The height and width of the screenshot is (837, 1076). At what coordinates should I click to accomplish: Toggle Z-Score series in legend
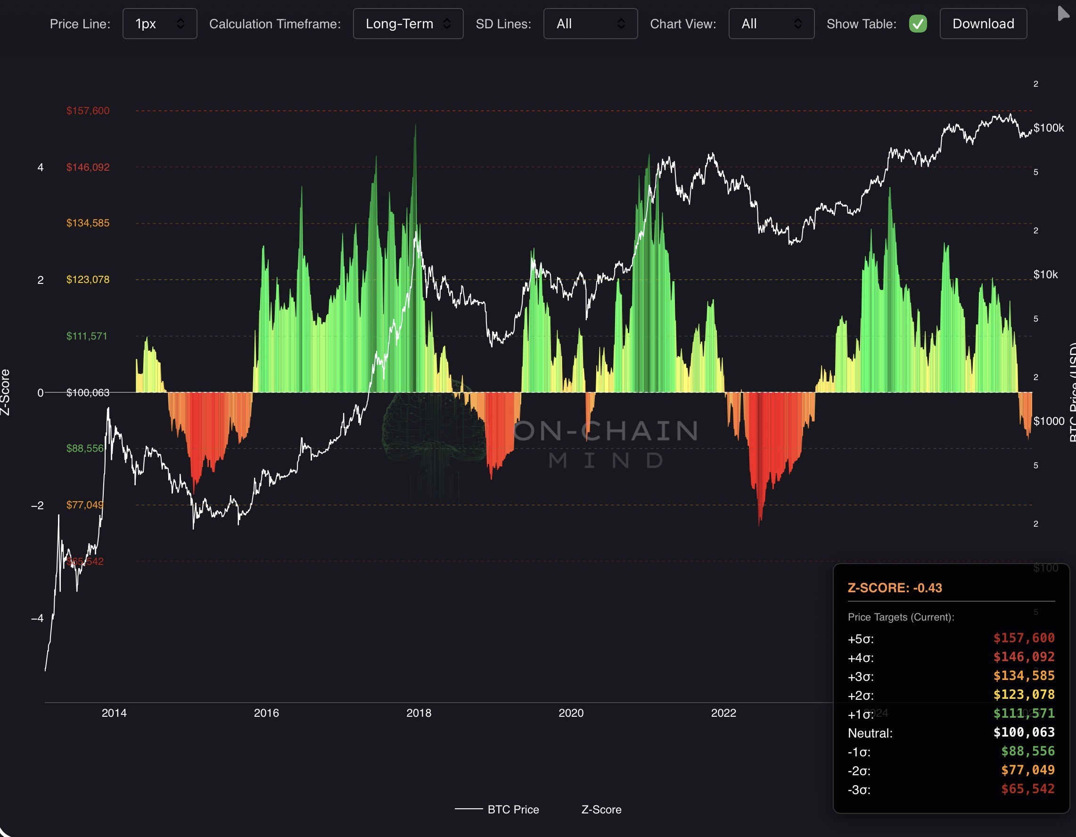click(601, 809)
